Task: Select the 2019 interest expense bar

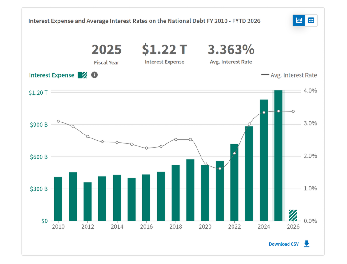Action: 190,190
